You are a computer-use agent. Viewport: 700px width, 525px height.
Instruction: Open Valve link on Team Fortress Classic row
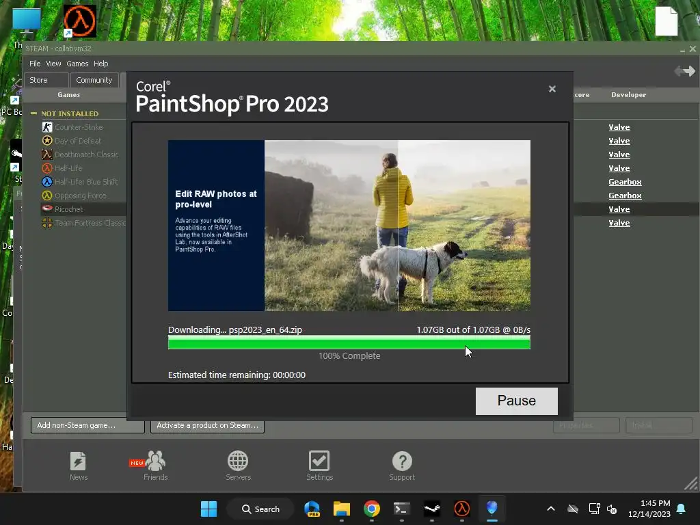pos(619,223)
